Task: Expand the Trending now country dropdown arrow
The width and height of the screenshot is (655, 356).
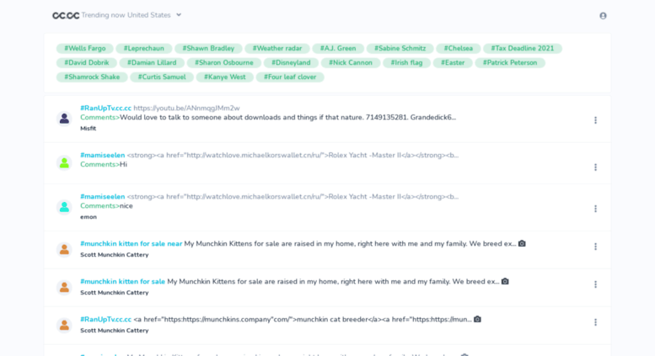Action: [179, 15]
